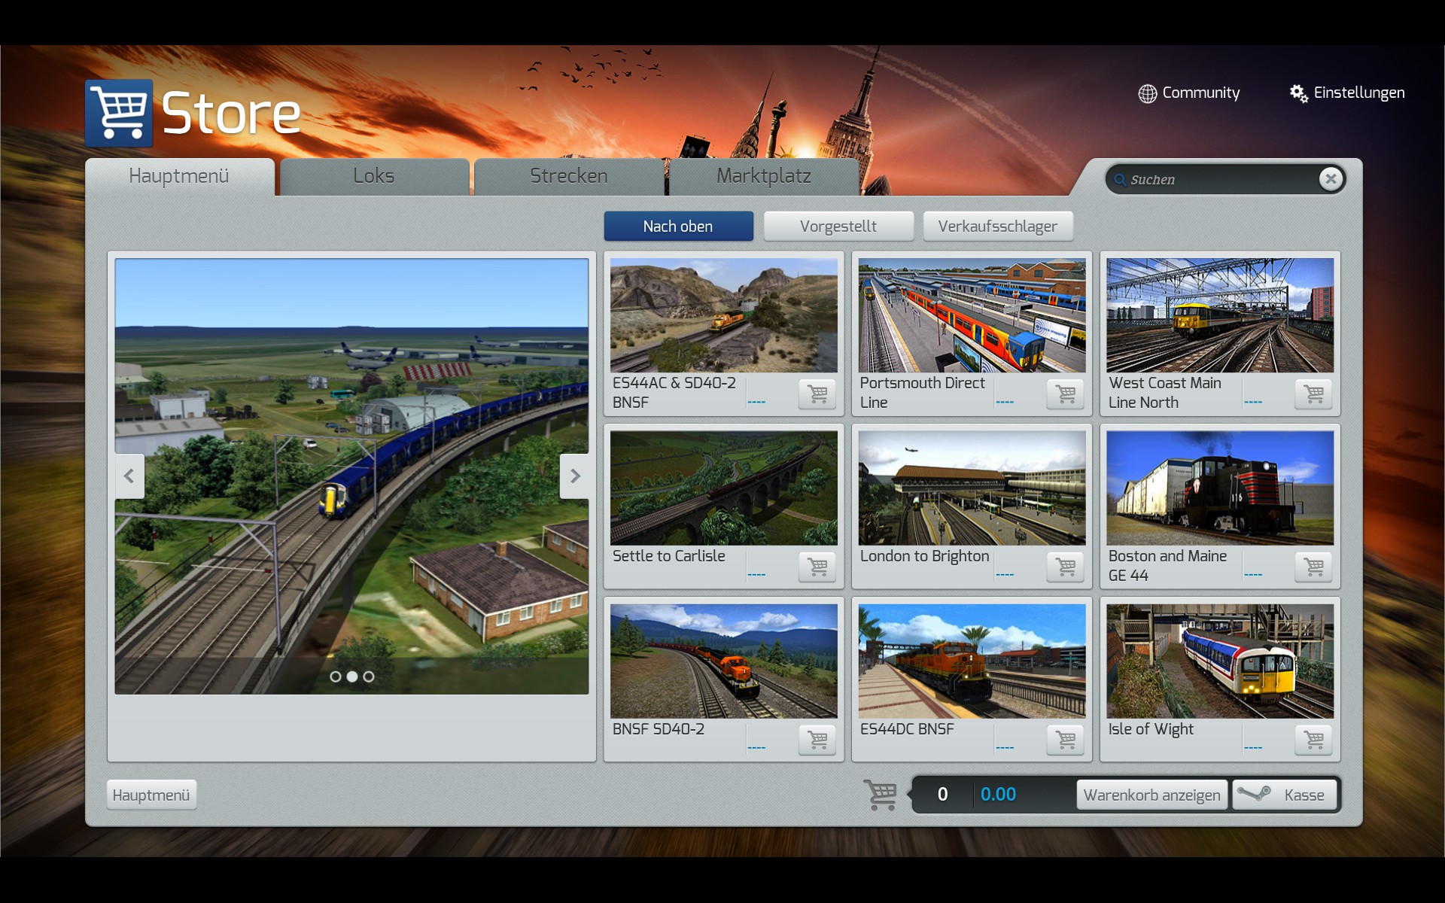1445x903 pixels.
Task: Add Isle of Wight to cart
Action: (1313, 740)
